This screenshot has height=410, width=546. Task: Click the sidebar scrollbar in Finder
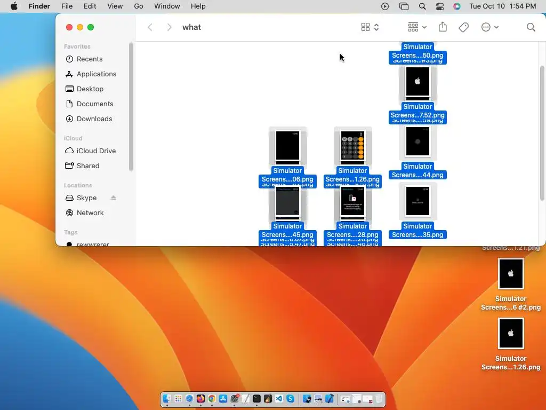tap(131, 107)
